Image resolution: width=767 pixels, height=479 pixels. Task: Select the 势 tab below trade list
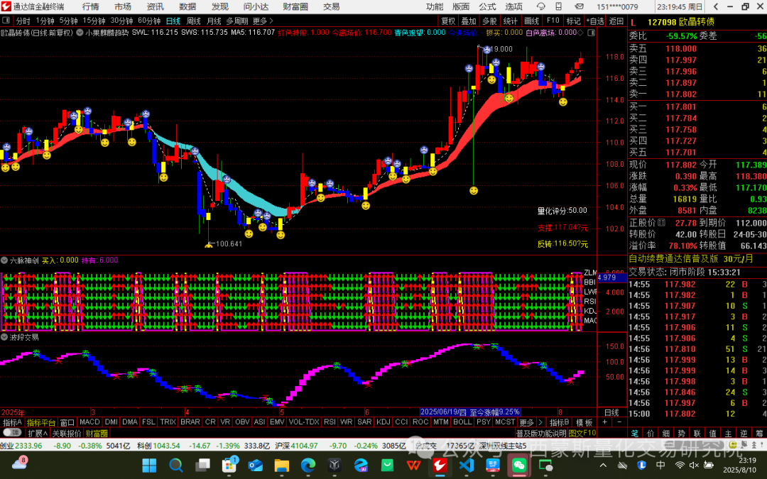(681, 433)
